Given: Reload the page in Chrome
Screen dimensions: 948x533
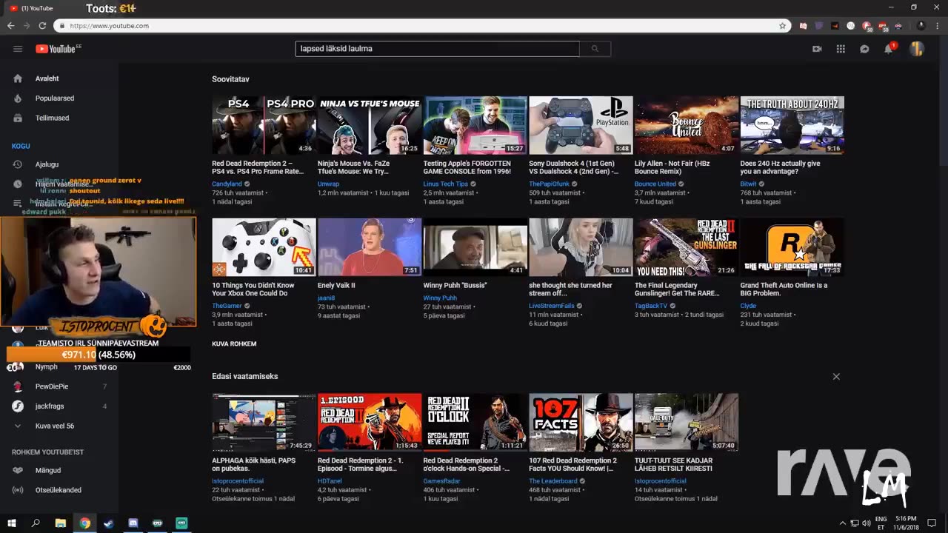Looking at the screenshot, I should (x=42, y=26).
